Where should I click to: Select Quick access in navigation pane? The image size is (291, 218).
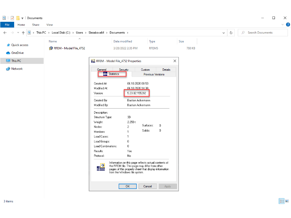(x=20, y=45)
